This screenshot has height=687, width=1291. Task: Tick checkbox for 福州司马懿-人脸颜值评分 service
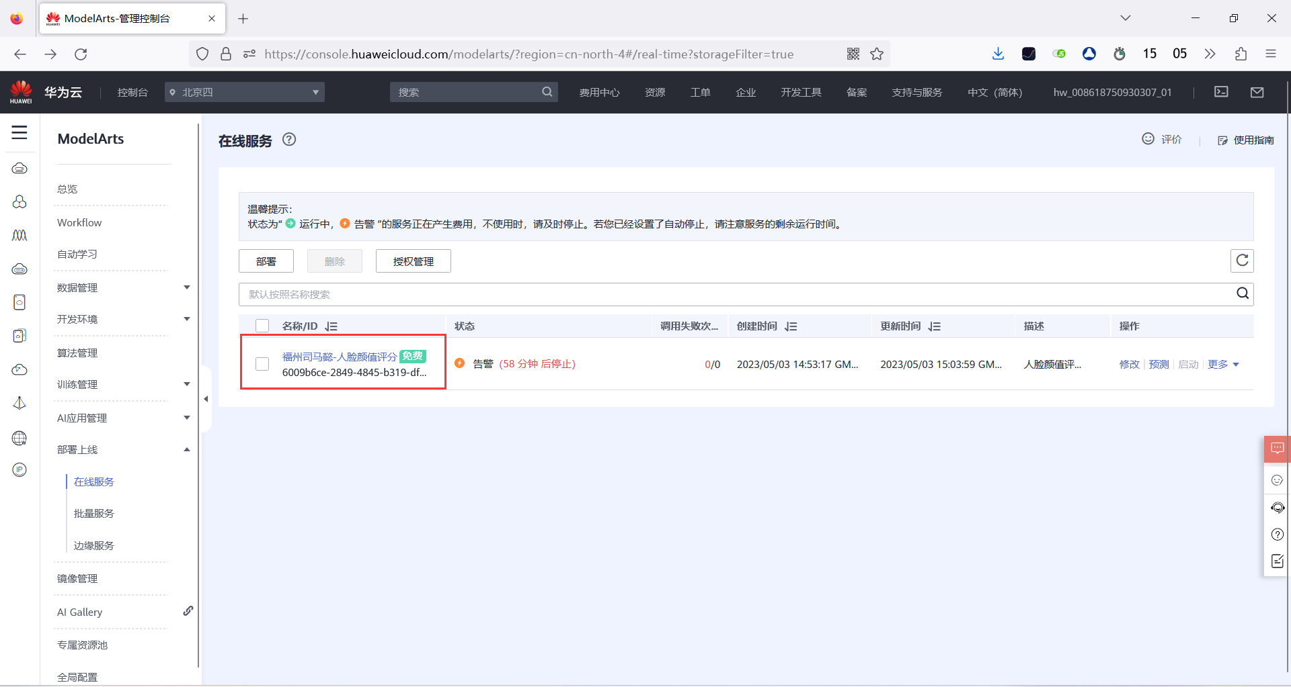click(x=262, y=364)
